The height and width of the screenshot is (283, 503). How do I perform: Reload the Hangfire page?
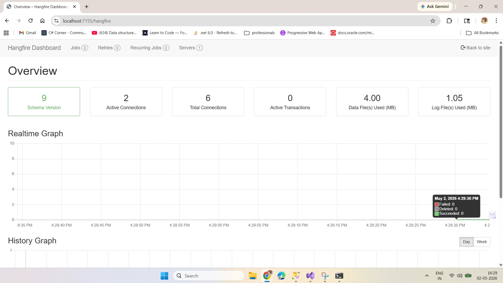(30, 21)
